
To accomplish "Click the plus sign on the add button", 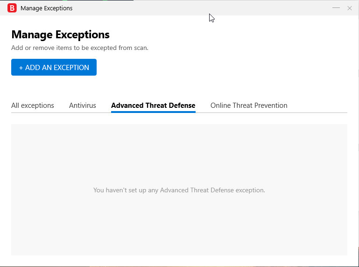I will (21, 68).
